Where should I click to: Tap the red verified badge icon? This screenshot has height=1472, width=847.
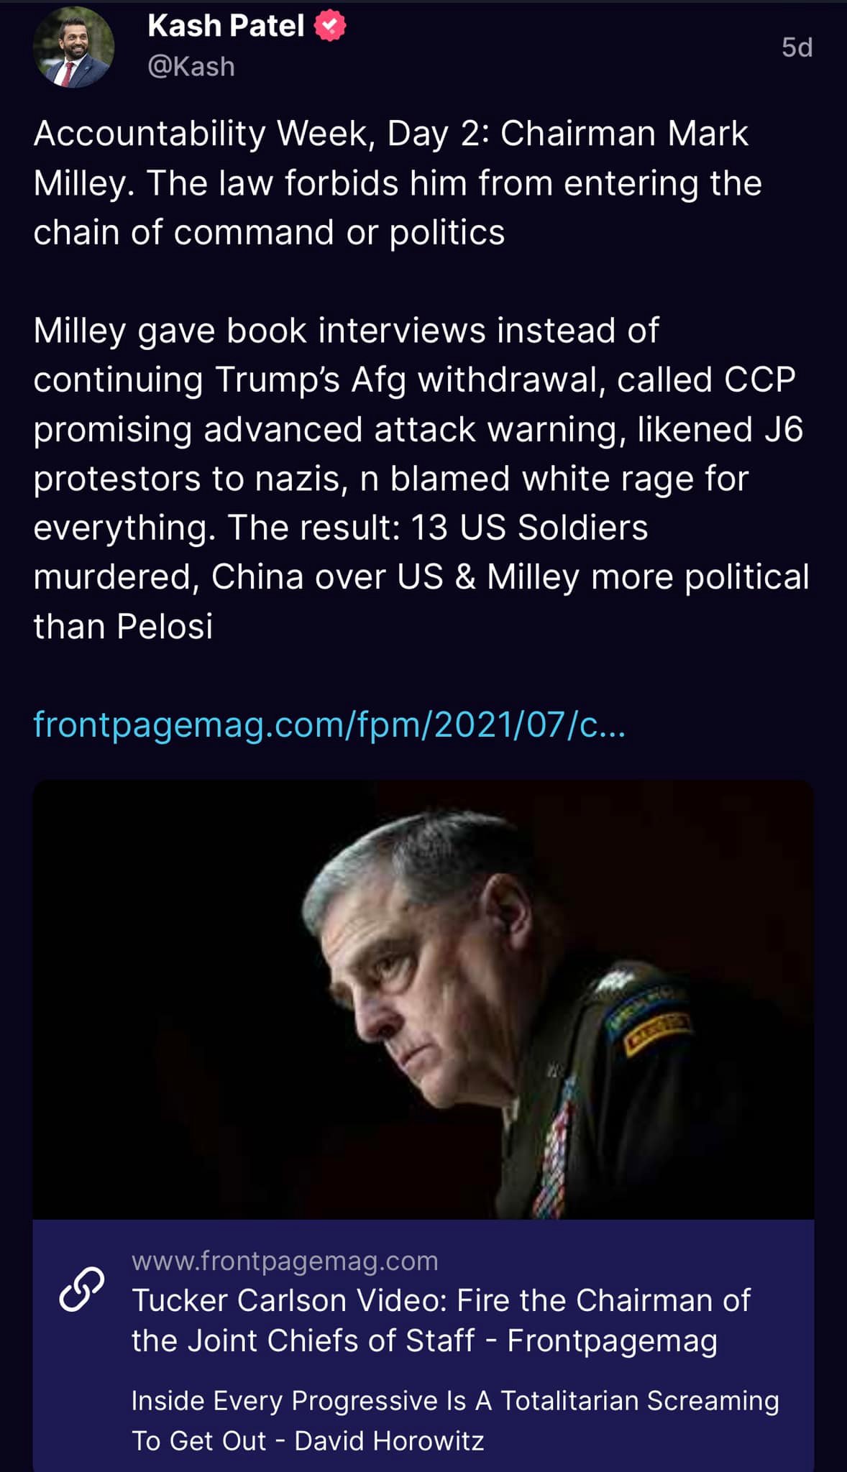tap(330, 26)
